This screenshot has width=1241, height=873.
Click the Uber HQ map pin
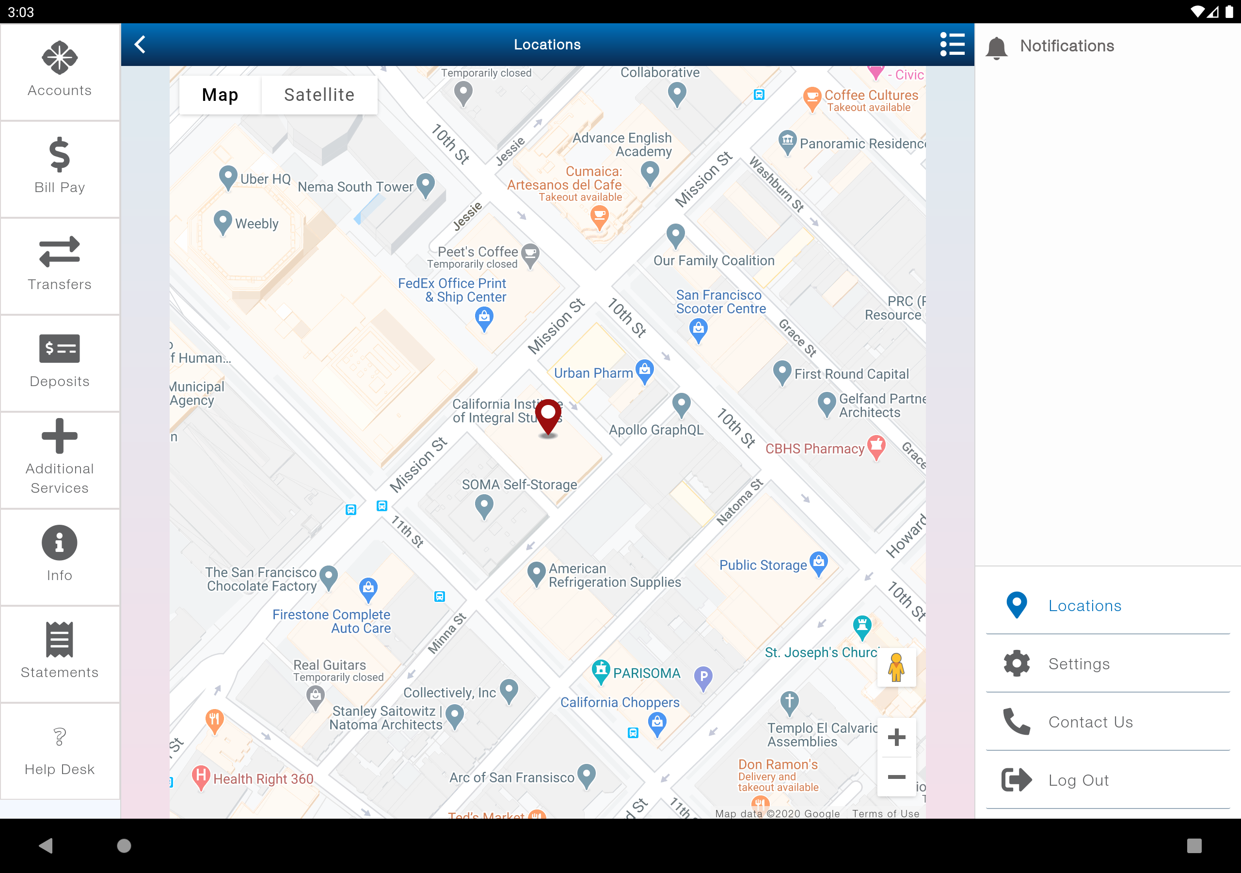[x=228, y=178]
